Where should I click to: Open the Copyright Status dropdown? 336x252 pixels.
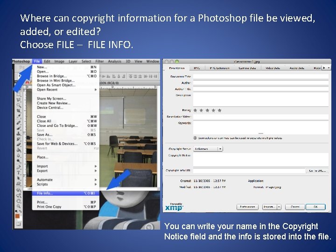[208, 149]
